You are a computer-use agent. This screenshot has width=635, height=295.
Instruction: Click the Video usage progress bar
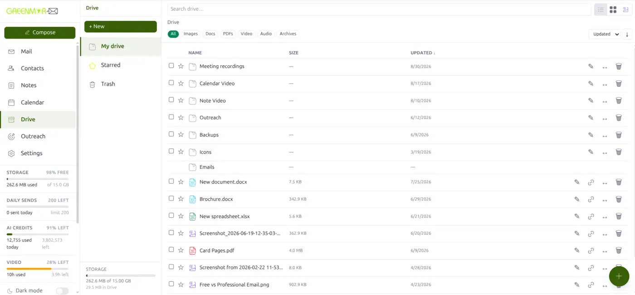pyautogui.click(x=38, y=269)
